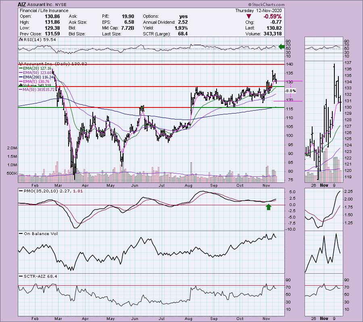The image size is (363, 322).
Task: Click the 500K volume axis label
Action: click(x=12, y=173)
